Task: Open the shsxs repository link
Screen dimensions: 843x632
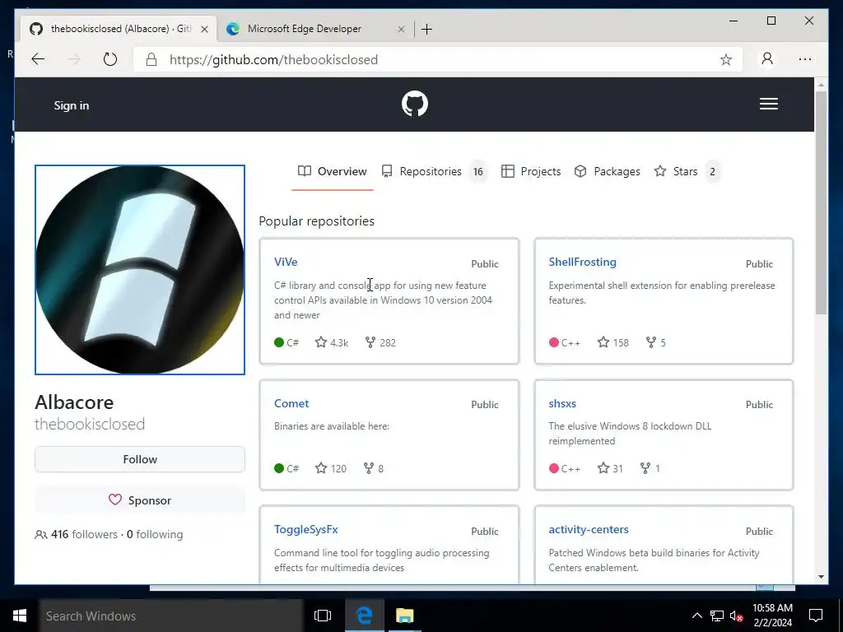Action: [561, 403]
